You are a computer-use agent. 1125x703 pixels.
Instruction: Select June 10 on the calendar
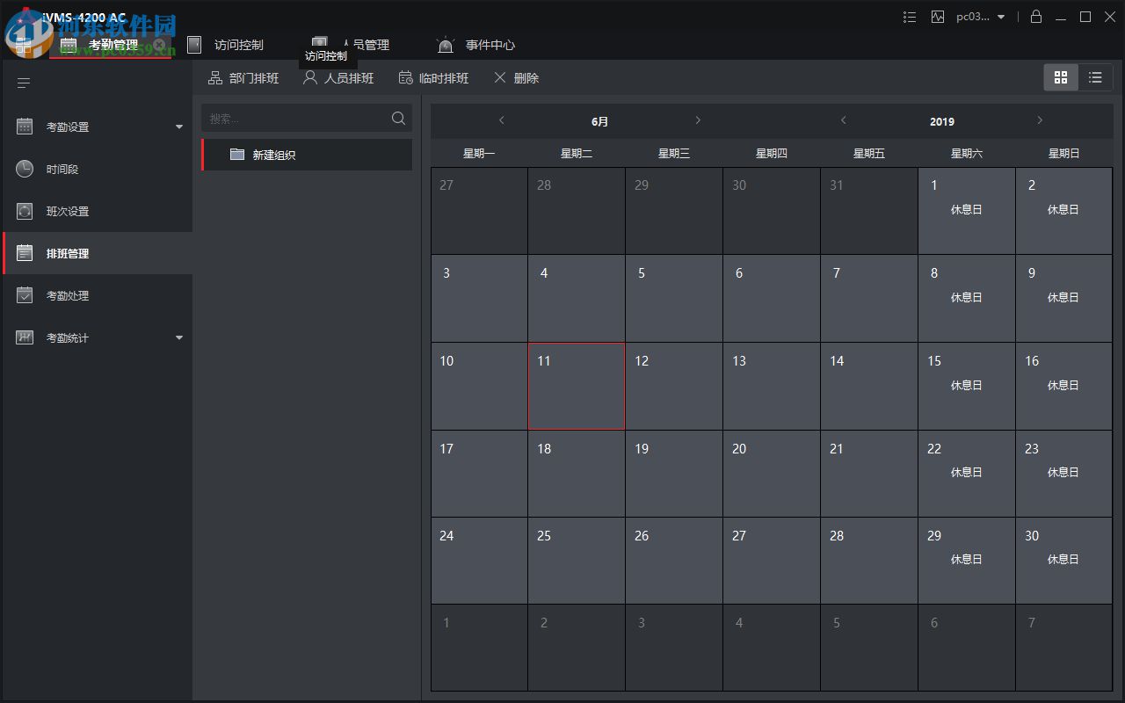[x=479, y=387]
